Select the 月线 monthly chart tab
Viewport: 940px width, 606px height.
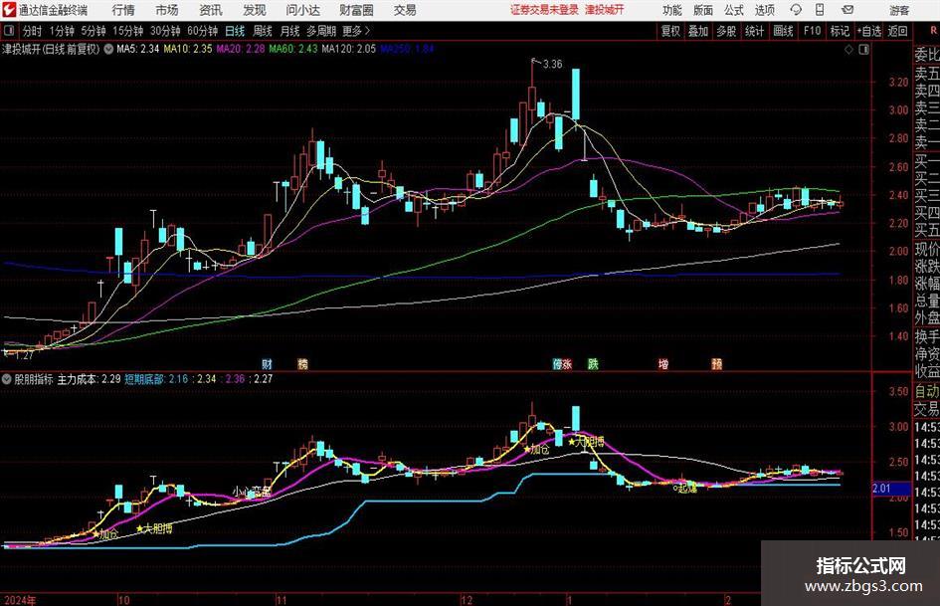[x=289, y=31]
